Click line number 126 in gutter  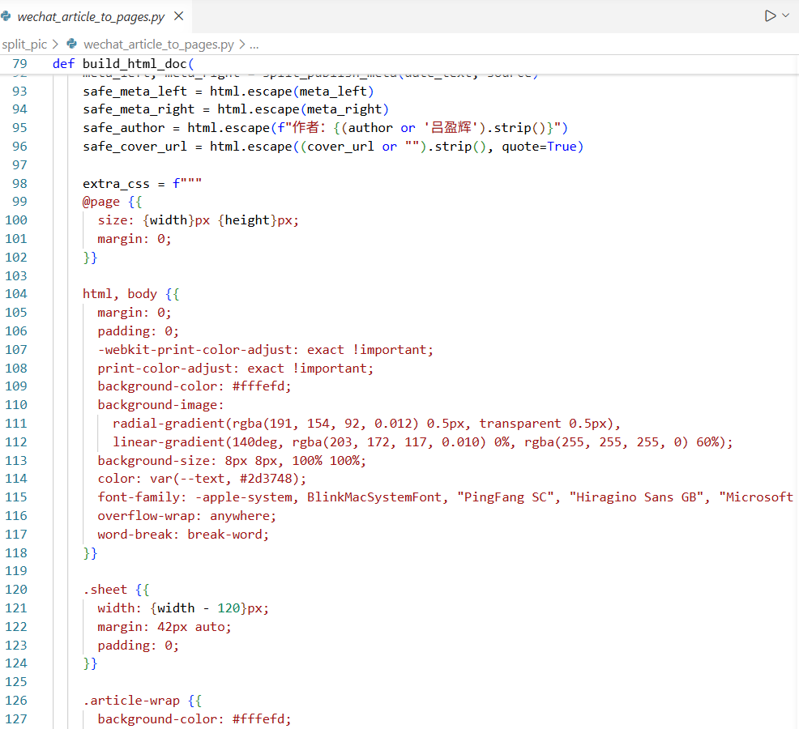click(16, 701)
